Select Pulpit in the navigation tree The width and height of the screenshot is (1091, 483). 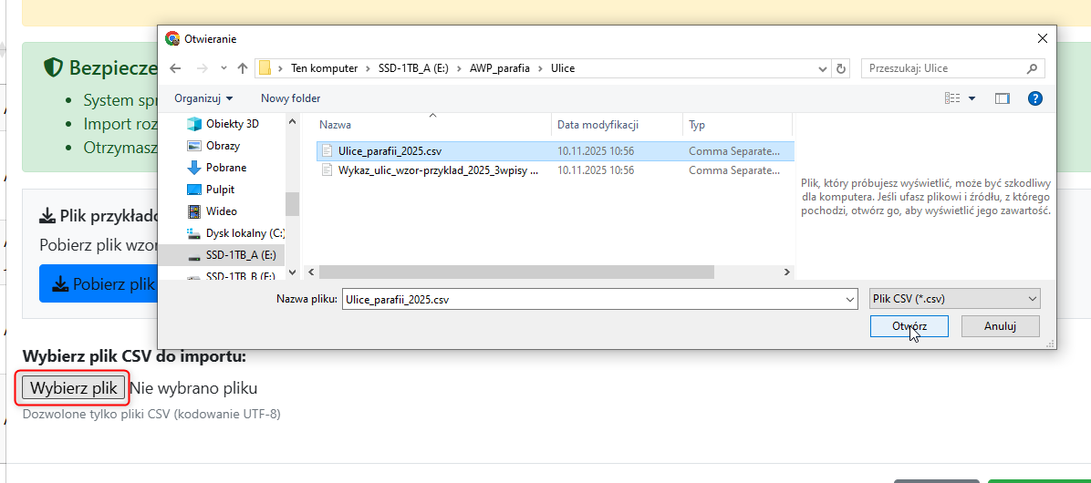[x=220, y=190]
